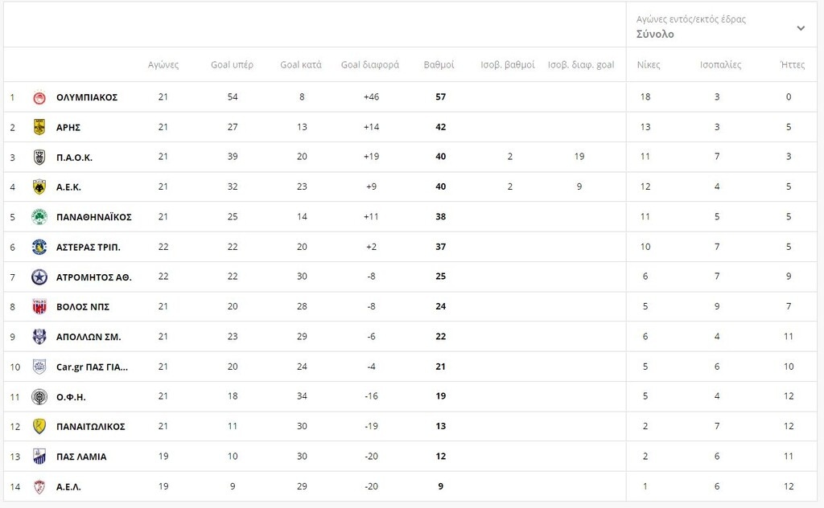This screenshot has width=824, height=508.
Task: Click the Aris team crest icon
Action: point(39,127)
